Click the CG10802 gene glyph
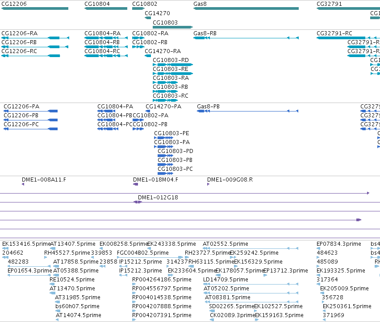Image resolution: width=380 pixels, height=322 pixels. click(x=138, y=8)
